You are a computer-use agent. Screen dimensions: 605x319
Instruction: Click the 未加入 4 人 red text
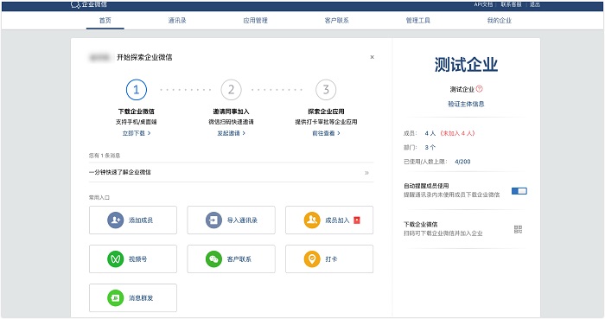coord(457,133)
